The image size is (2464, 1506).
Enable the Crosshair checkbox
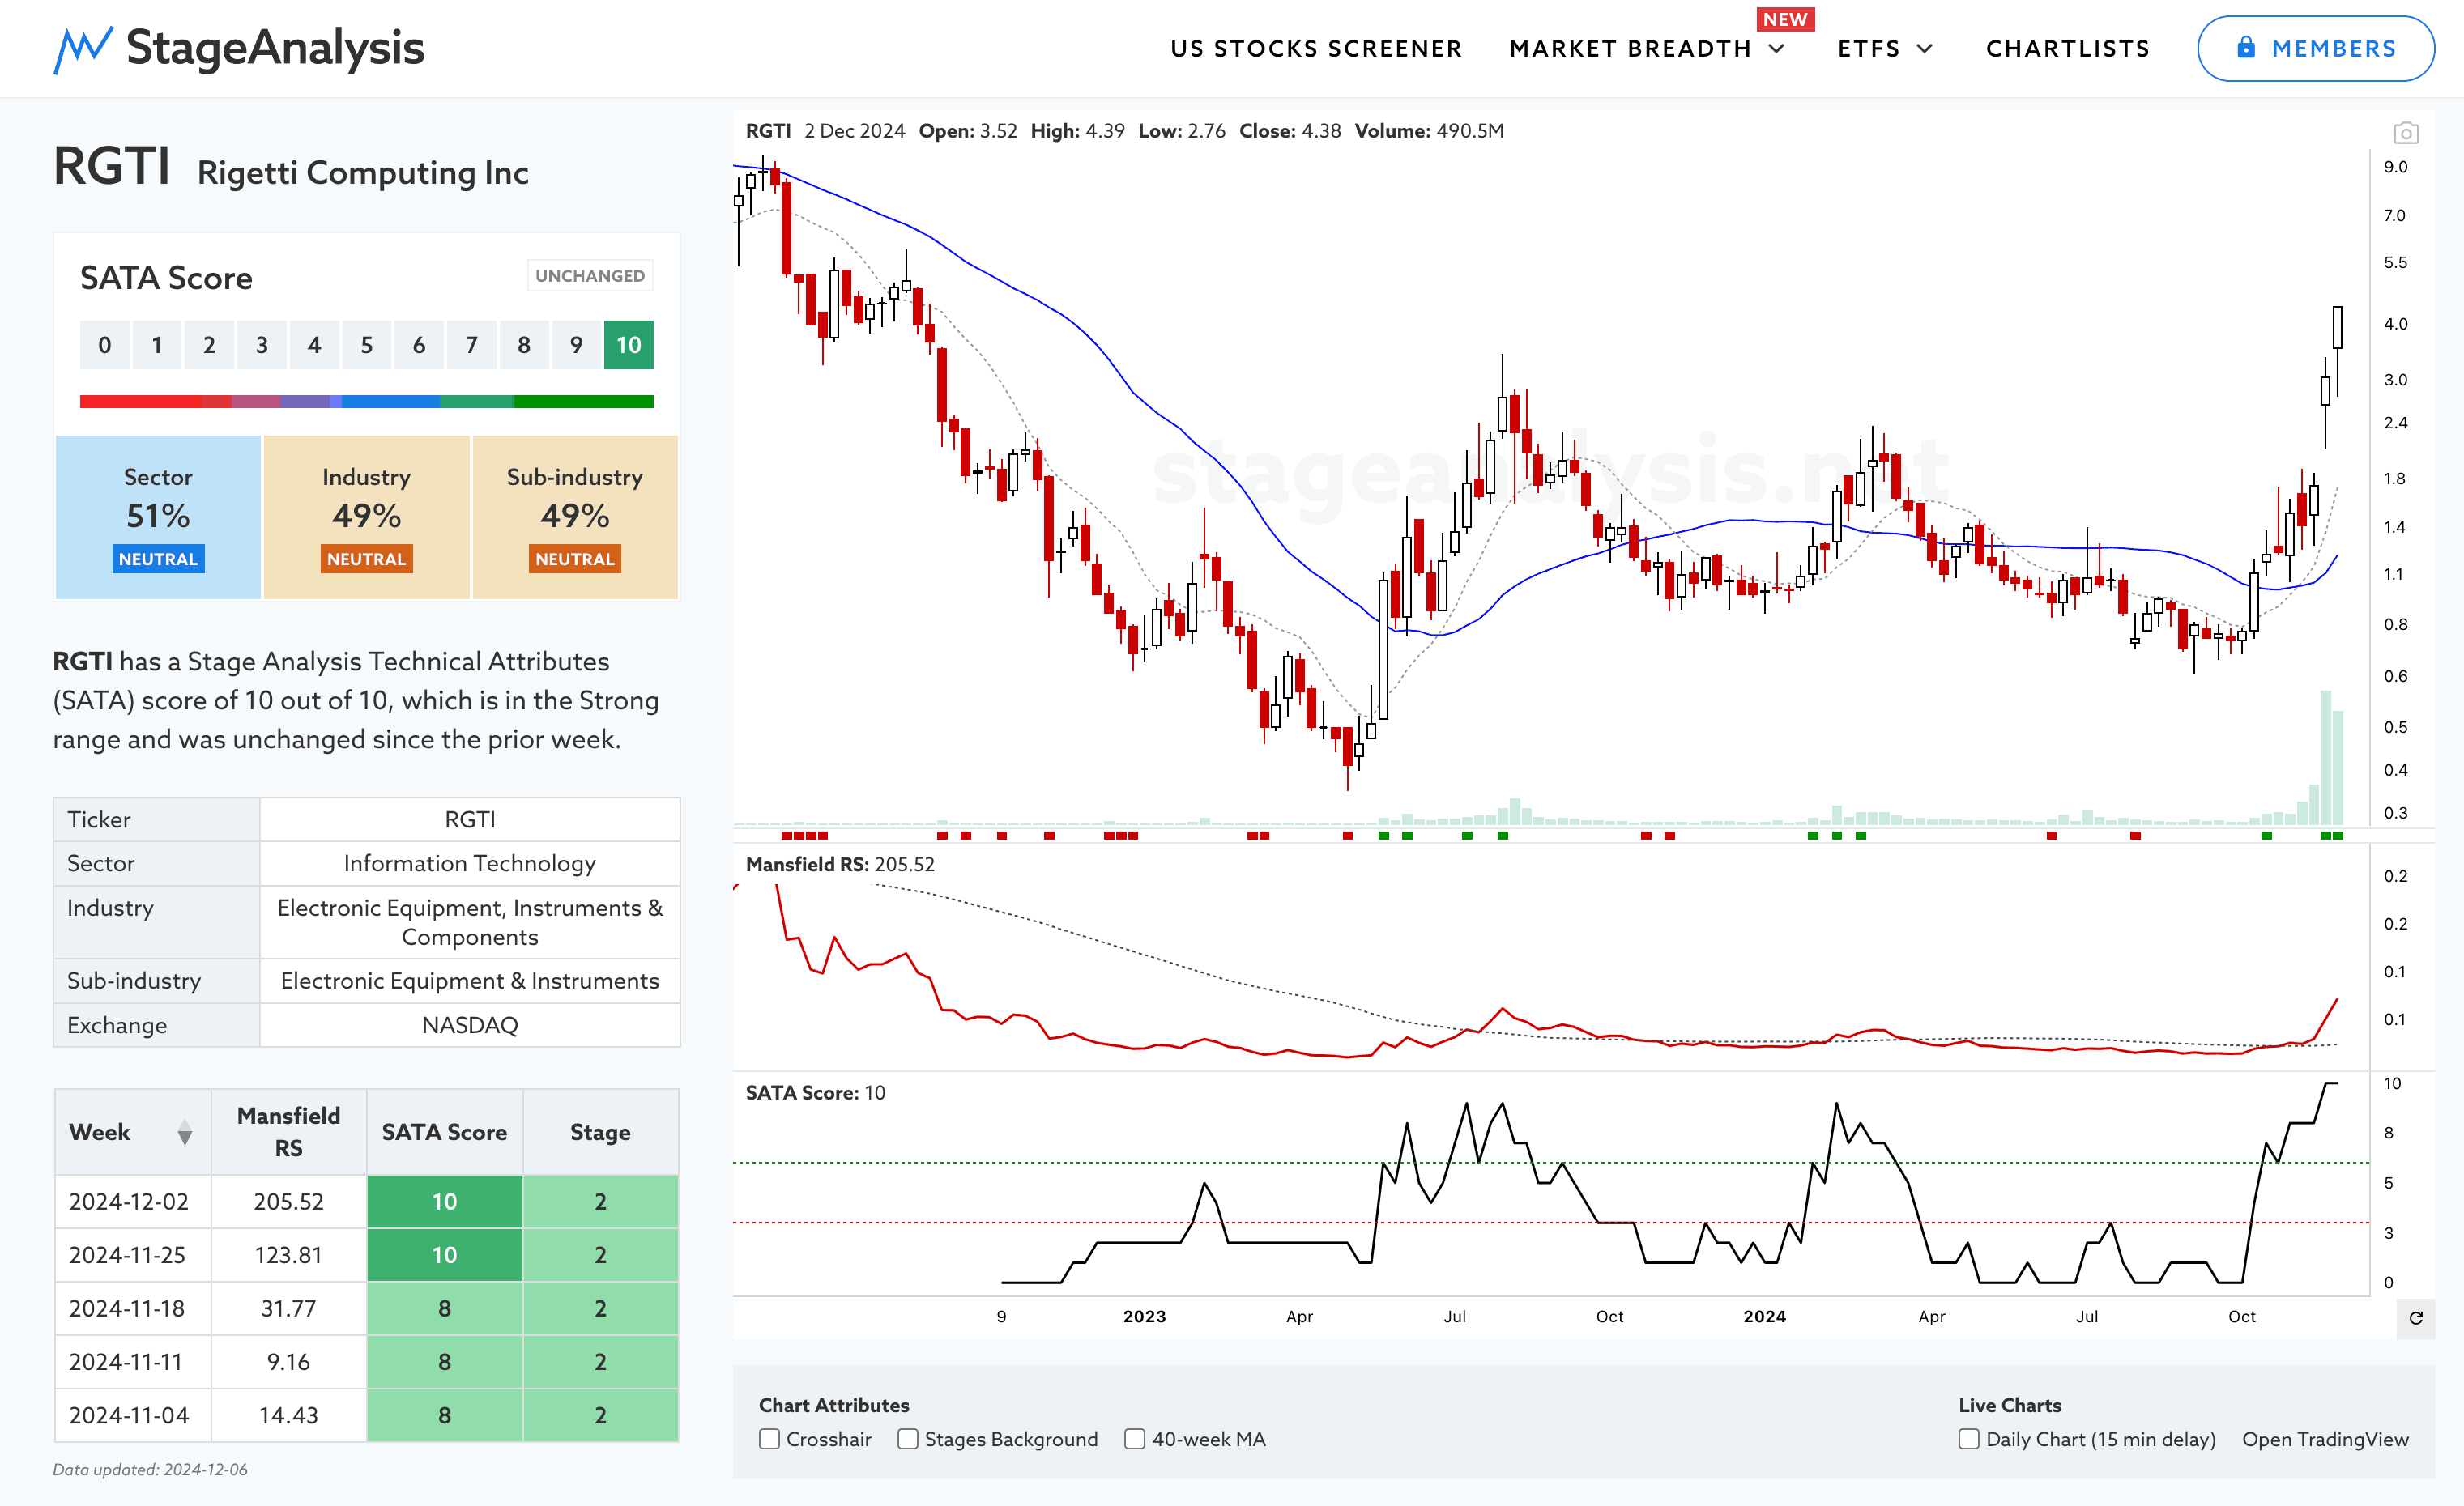coord(769,1439)
